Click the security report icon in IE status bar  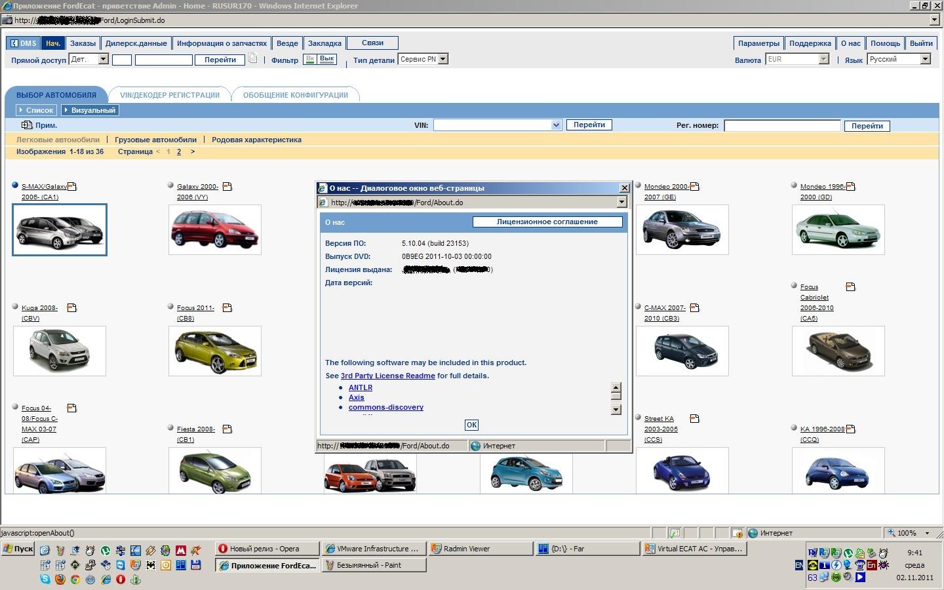tap(675, 533)
